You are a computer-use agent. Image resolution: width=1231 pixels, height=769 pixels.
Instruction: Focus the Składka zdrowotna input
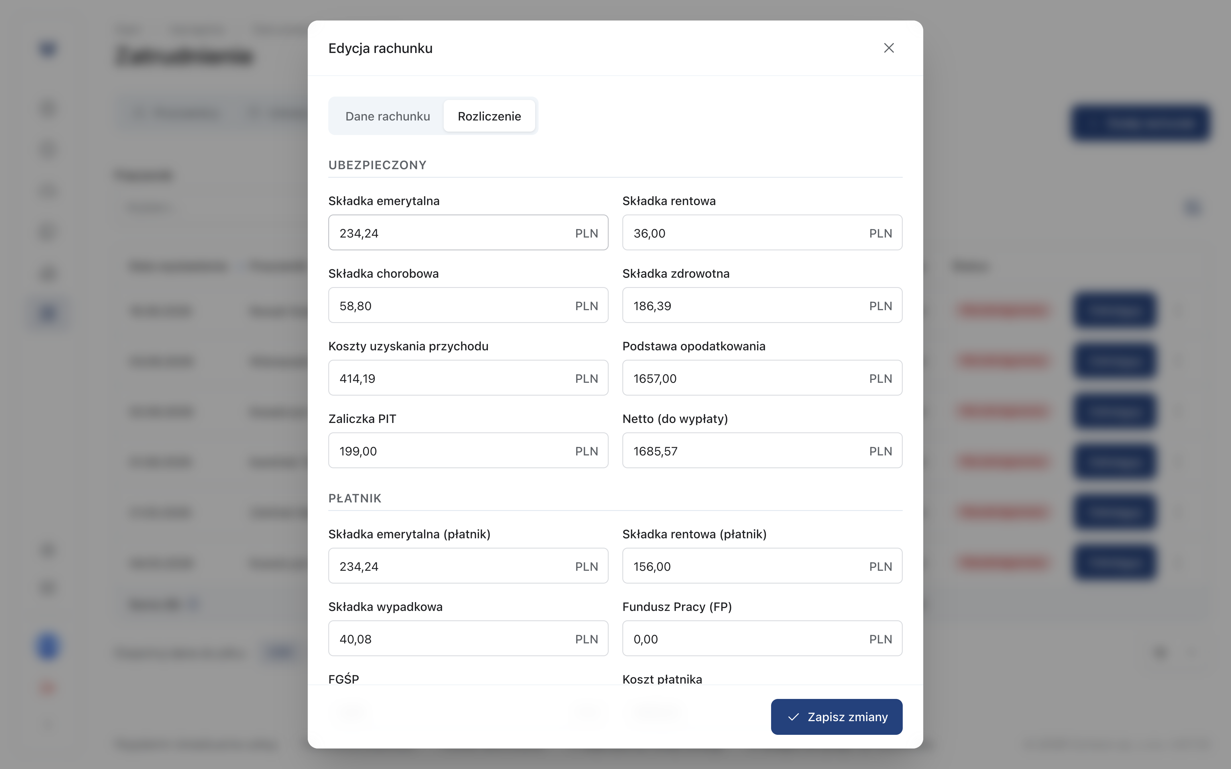click(762, 305)
